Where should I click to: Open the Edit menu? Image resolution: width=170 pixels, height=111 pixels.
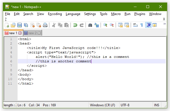coord(17,14)
